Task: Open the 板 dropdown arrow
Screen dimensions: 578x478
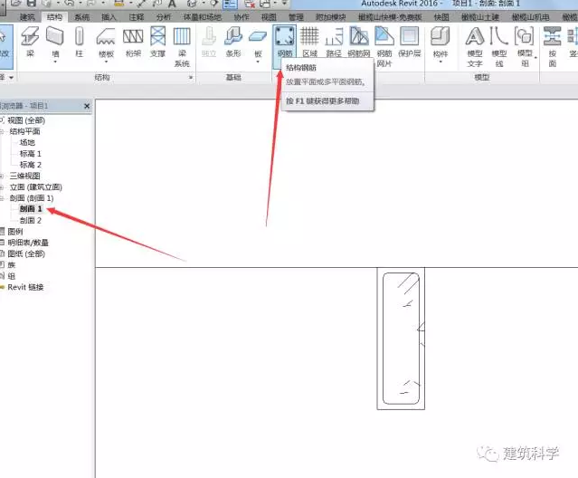Action: pos(258,62)
